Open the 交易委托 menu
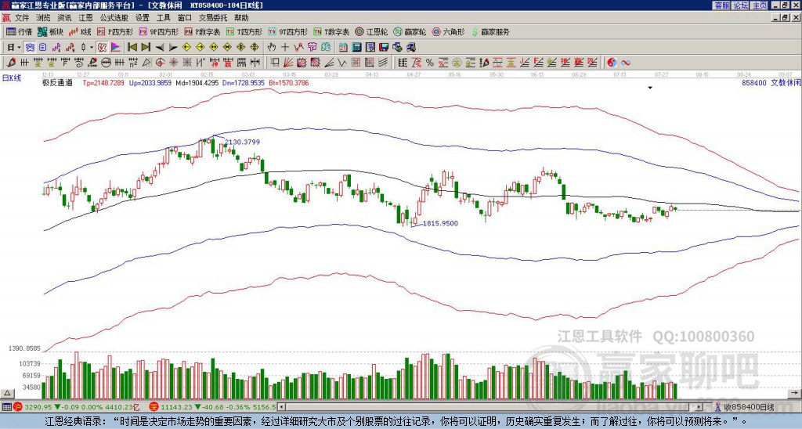802x429 pixels. point(213,18)
